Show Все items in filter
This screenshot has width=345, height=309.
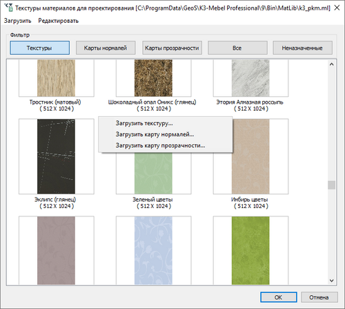click(x=237, y=48)
